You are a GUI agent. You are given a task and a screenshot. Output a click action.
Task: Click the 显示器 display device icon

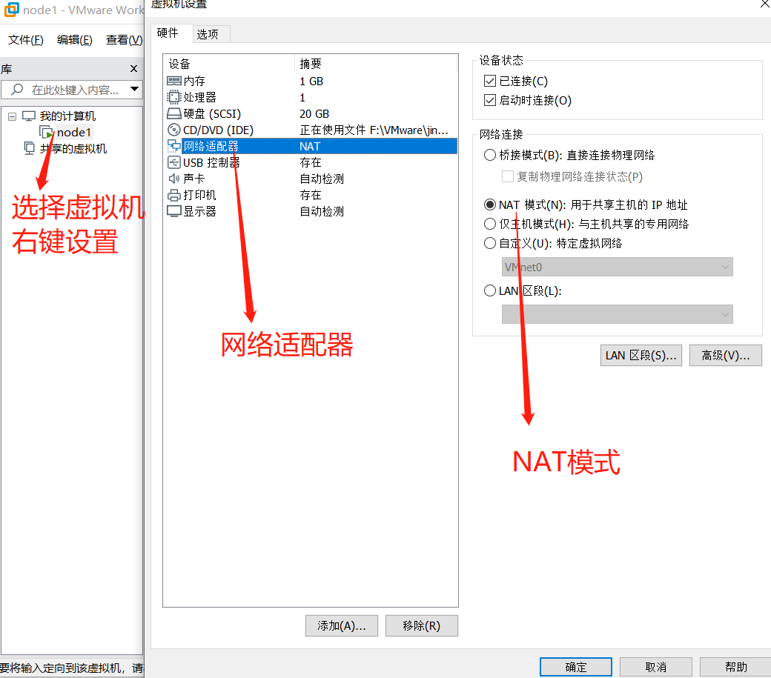tap(173, 210)
